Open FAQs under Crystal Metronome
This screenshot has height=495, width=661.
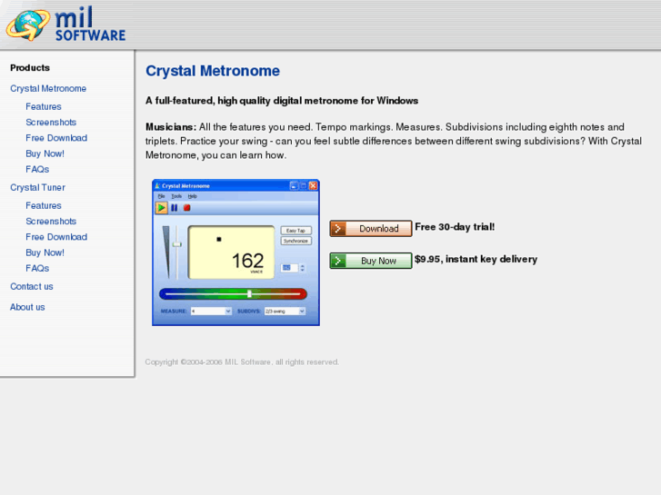tap(37, 169)
